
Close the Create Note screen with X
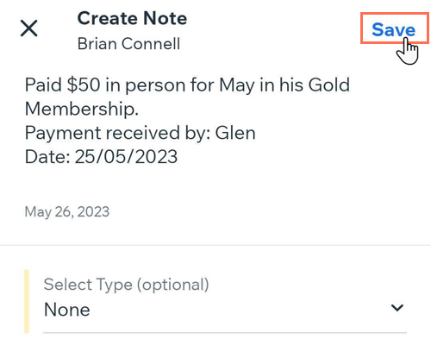pos(29,28)
